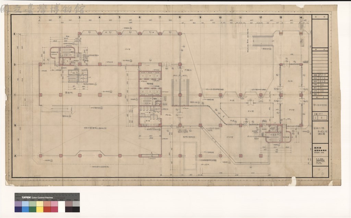The image size is (351, 218).
Task: Click the column grid bubble numbered 1
Action: pos(40,17)
